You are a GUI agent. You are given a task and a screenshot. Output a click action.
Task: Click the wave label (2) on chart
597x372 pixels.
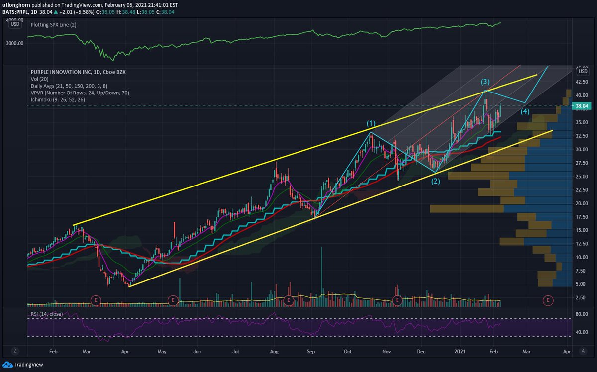pyautogui.click(x=435, y=181)
